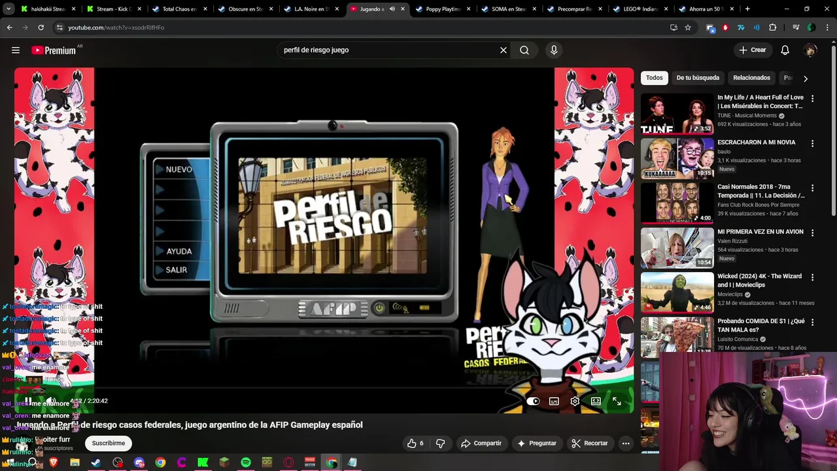Select the Todos filter chip
Viewport: 837px width, 471px height.
pyautogui.click(x=654, y=78)
